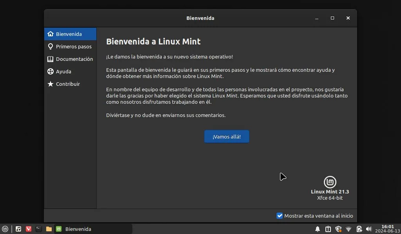
Task: Open the Ayuda section
Action: 70,71
